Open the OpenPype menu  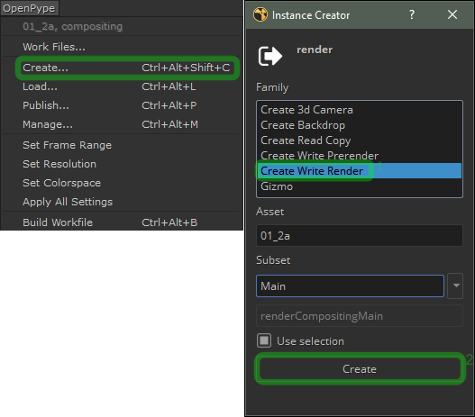29,8
